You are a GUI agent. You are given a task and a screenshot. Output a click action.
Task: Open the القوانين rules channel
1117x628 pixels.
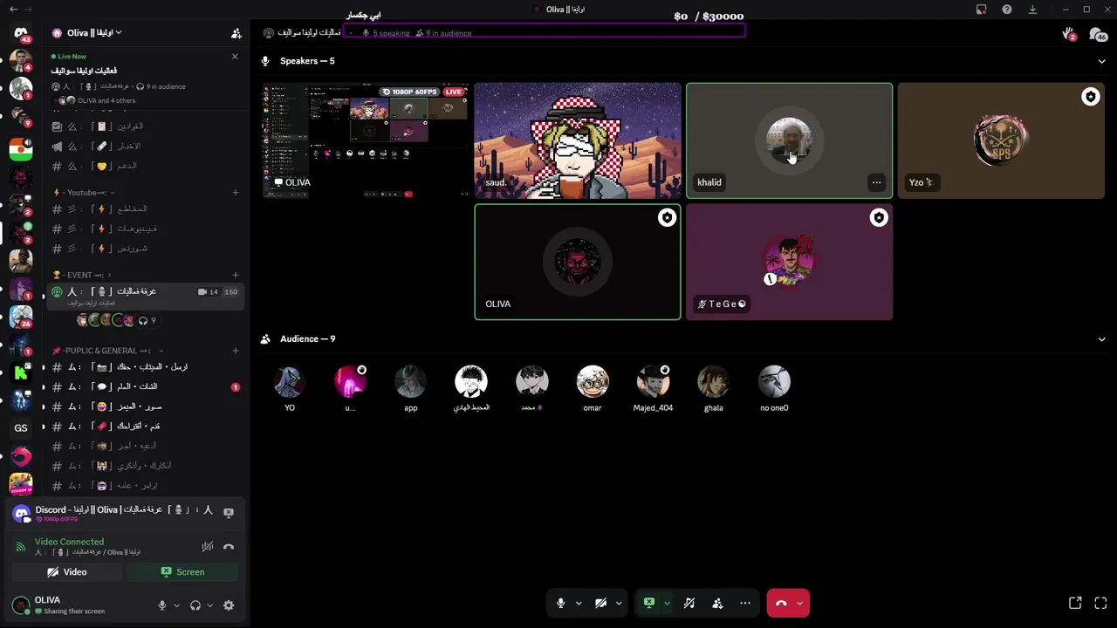tap(144, 126)
